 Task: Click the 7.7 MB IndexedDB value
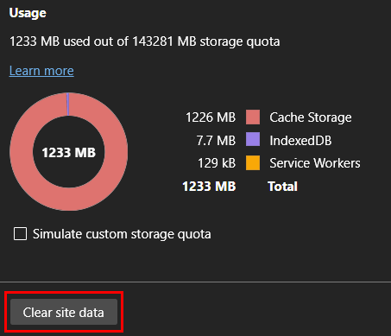coord(216,141)
